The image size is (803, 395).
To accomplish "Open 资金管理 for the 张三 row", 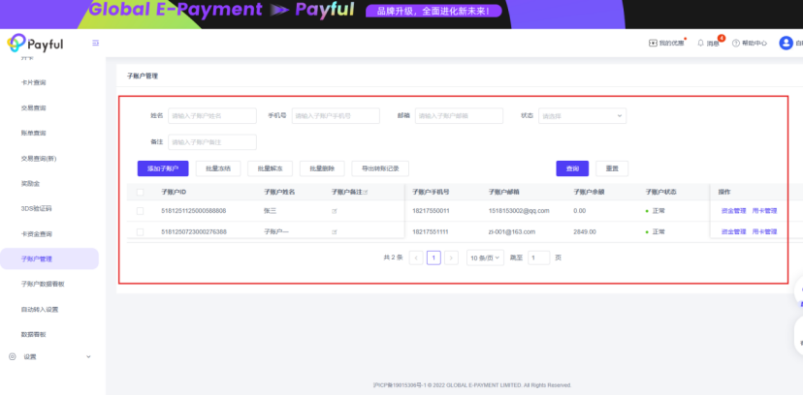I will pyautogui.click(x=733, y=210).
